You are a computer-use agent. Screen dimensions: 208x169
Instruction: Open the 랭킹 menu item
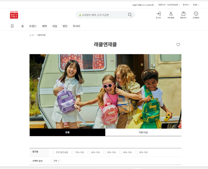(x=65, y=26)
